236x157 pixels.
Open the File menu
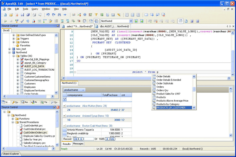tap(9, 9)
